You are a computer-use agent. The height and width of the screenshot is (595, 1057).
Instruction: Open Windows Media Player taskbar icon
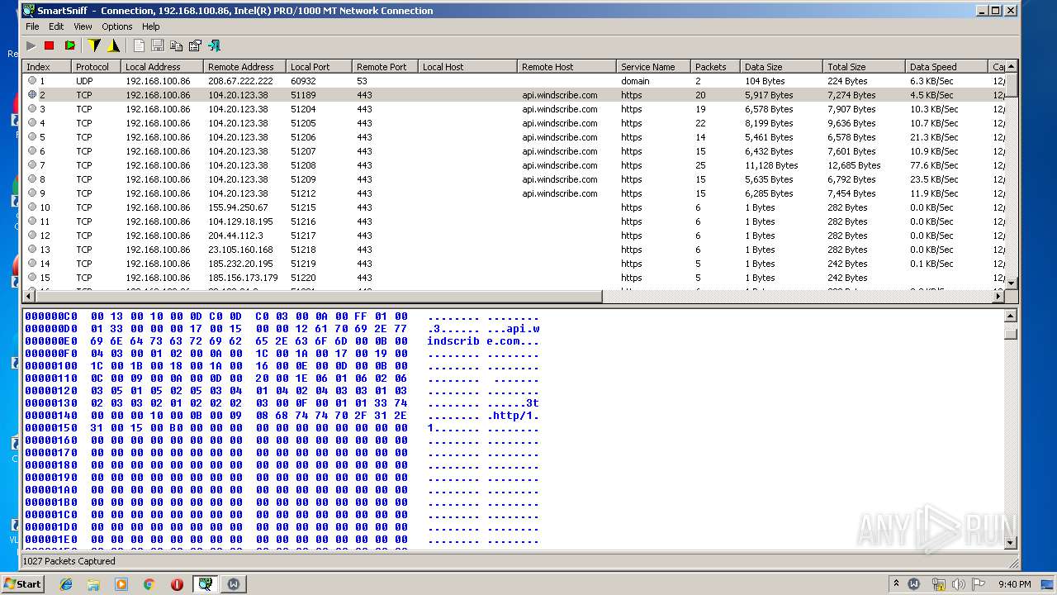click(x=121, y=584)
